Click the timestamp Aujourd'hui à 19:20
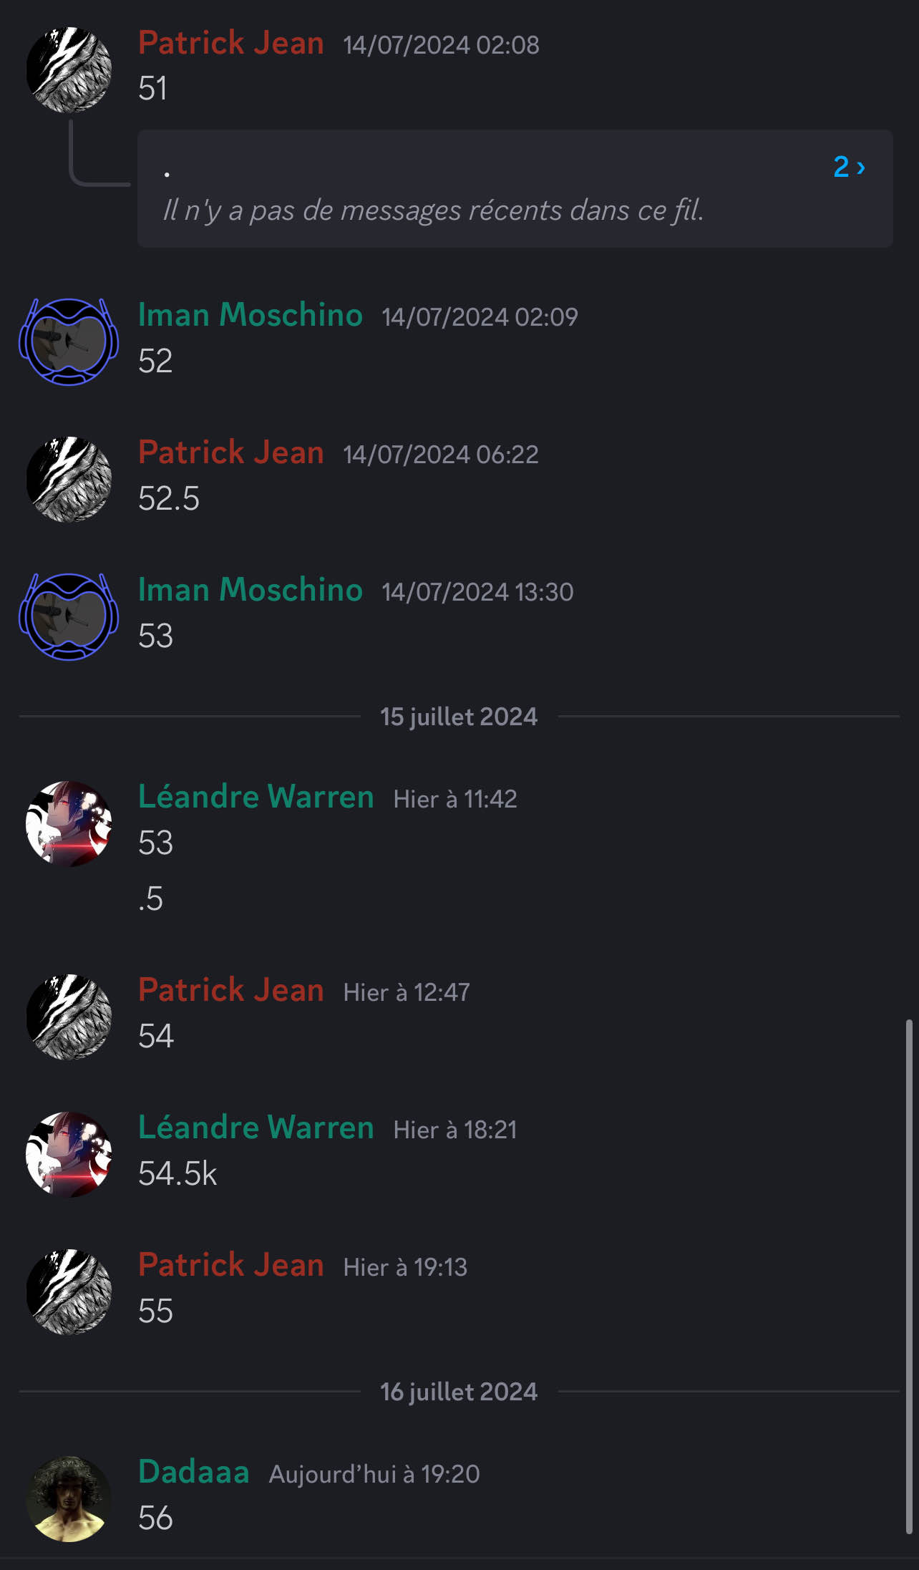 374,1474
